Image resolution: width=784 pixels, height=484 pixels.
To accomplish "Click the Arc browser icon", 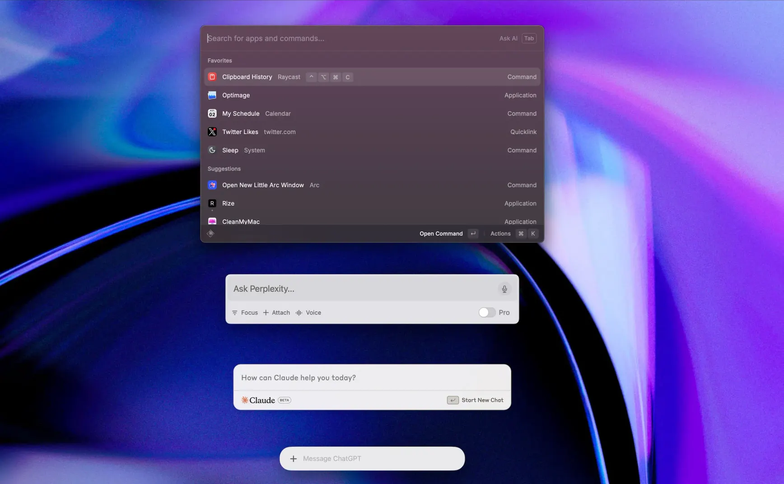I will coord(212,185).
